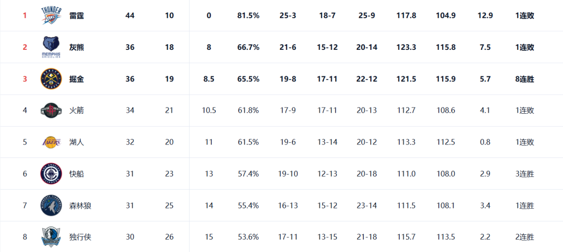This screenshot has height=252, width=563.
Task: Open the 掘金 team page
Action: click(x=77, y=79)
